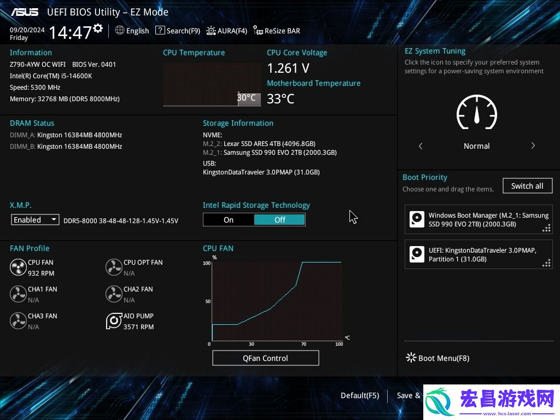
Task: Select Windows Boot Manager boot entry
Action: 479,219
